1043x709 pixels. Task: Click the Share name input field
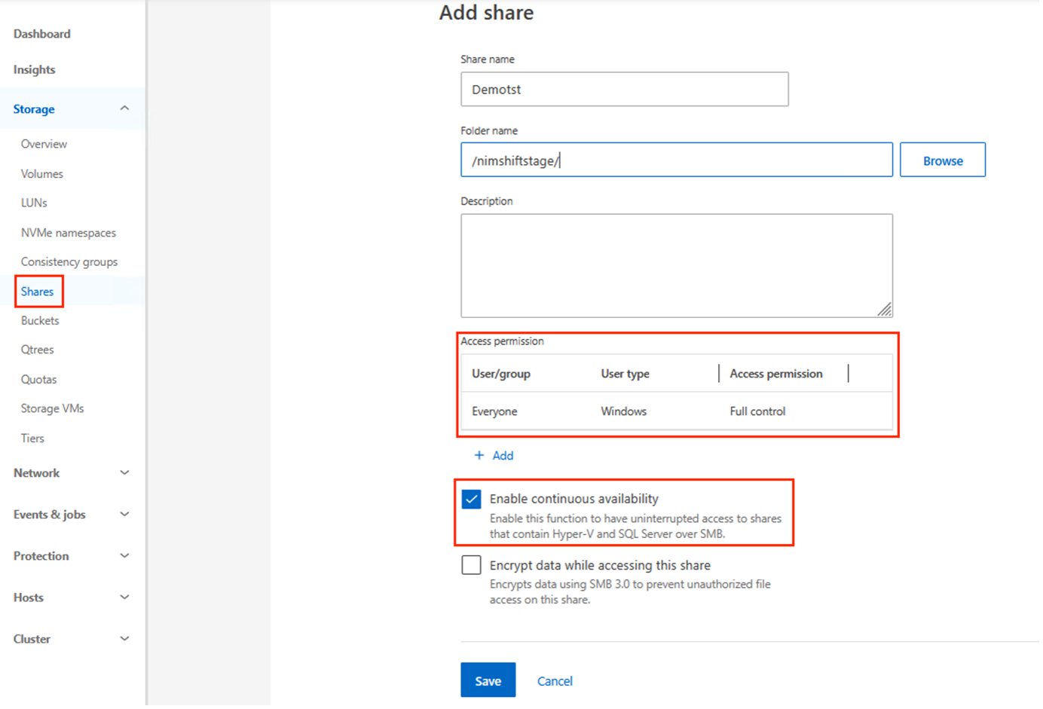[624, 90]
